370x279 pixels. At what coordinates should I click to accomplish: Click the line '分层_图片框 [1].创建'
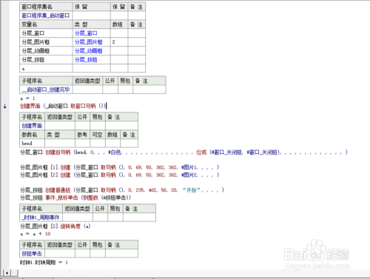pos(119,167)
